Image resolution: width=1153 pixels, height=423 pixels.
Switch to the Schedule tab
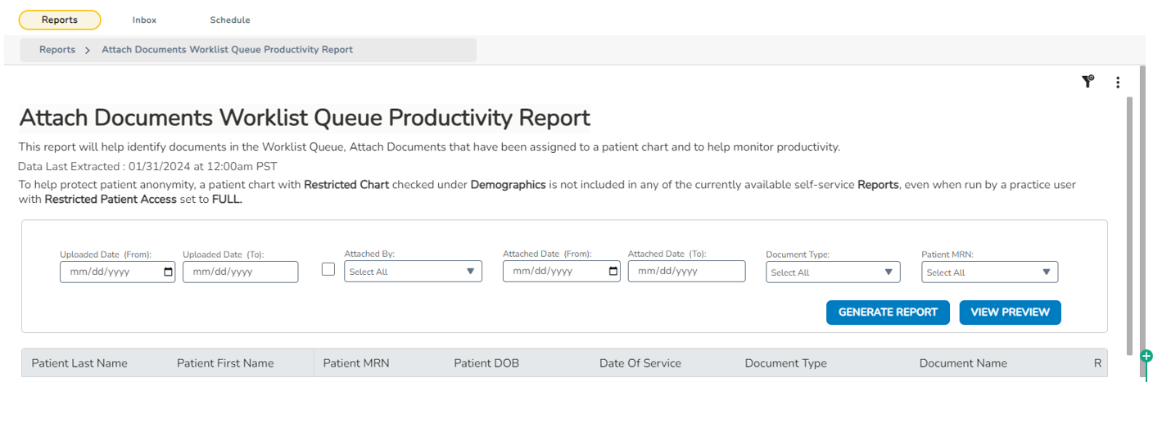tap(230, 20)
